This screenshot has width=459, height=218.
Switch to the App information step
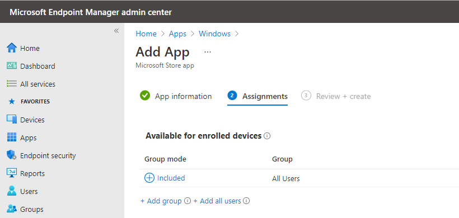pos(176,96)
